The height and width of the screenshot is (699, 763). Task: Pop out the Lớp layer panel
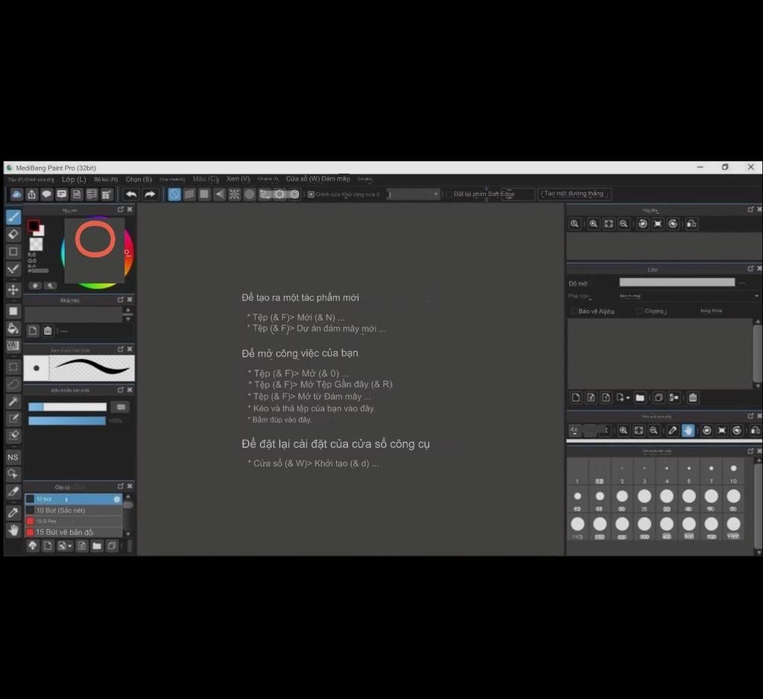750,269
